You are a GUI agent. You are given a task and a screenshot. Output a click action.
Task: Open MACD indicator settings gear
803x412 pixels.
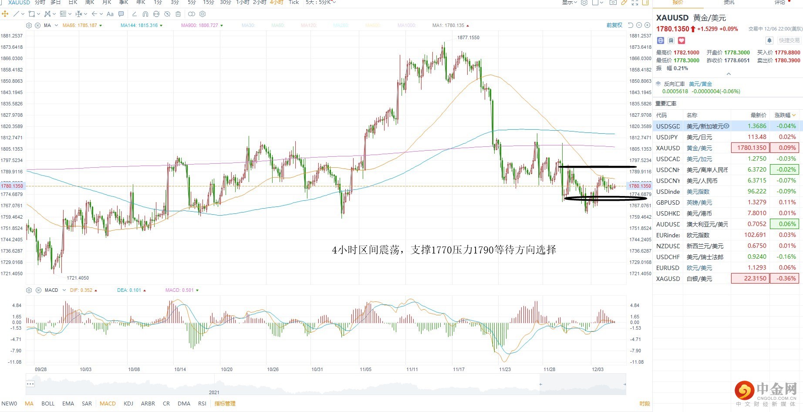(x=29, y=290)
